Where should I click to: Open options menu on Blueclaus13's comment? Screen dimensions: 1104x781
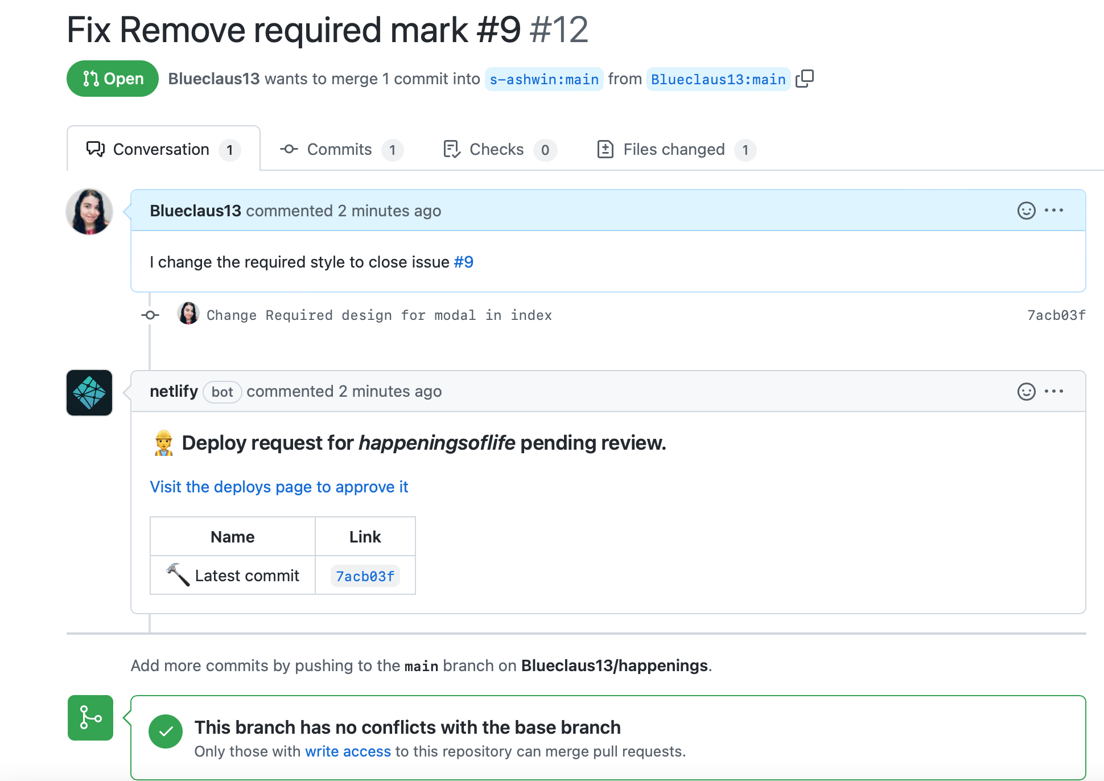(x=1054, y=211)
